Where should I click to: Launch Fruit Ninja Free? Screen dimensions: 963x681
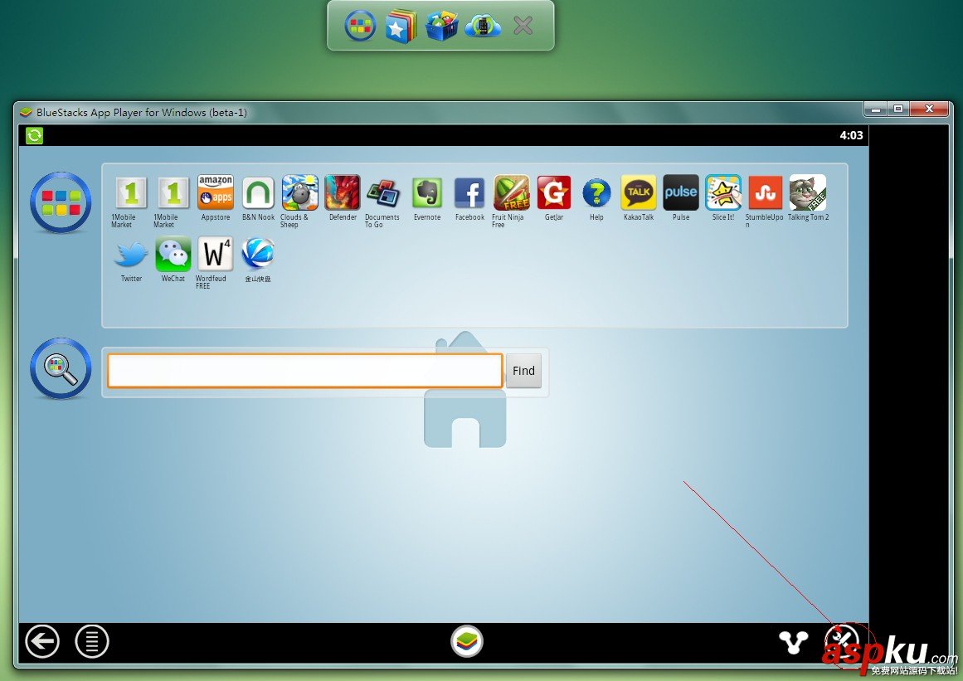[x=511, y=192]
